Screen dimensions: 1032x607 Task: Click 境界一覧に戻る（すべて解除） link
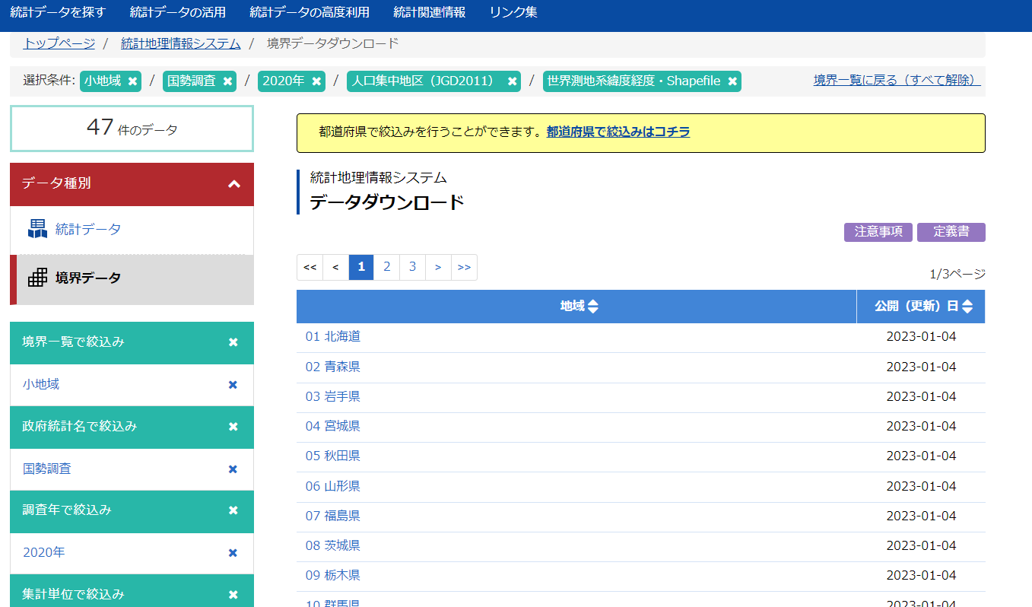(897, 80)
